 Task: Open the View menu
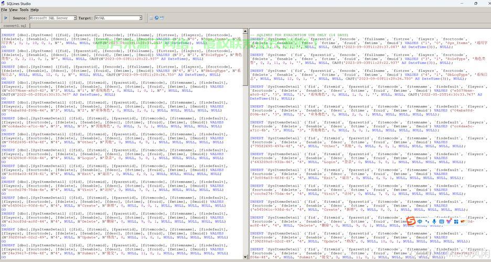[13, 9]
